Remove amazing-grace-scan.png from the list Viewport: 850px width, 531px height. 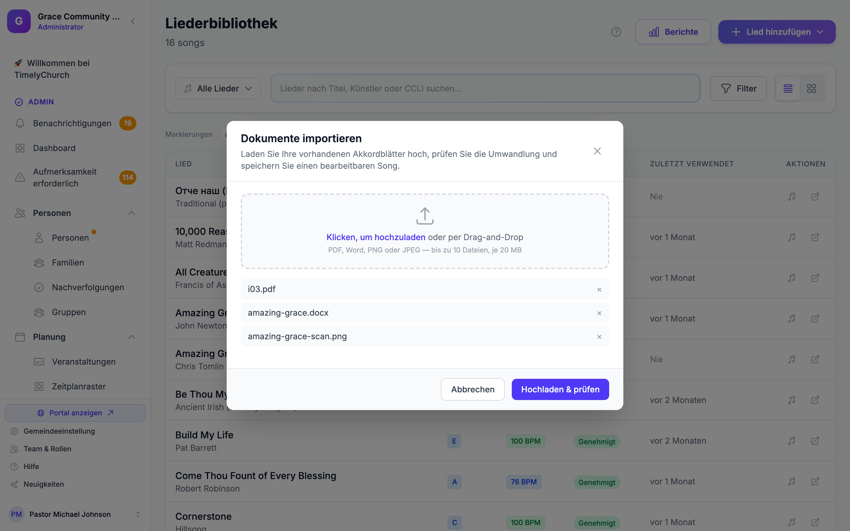(599, 336)
